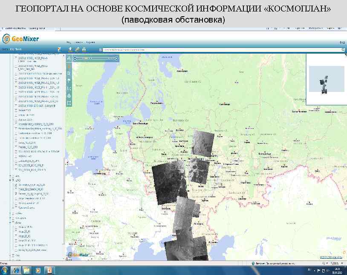Toggle the Volga_2_16_45 layer checkbox
The width and height of the screenshot is (347, 275).
tap(16, 227)
